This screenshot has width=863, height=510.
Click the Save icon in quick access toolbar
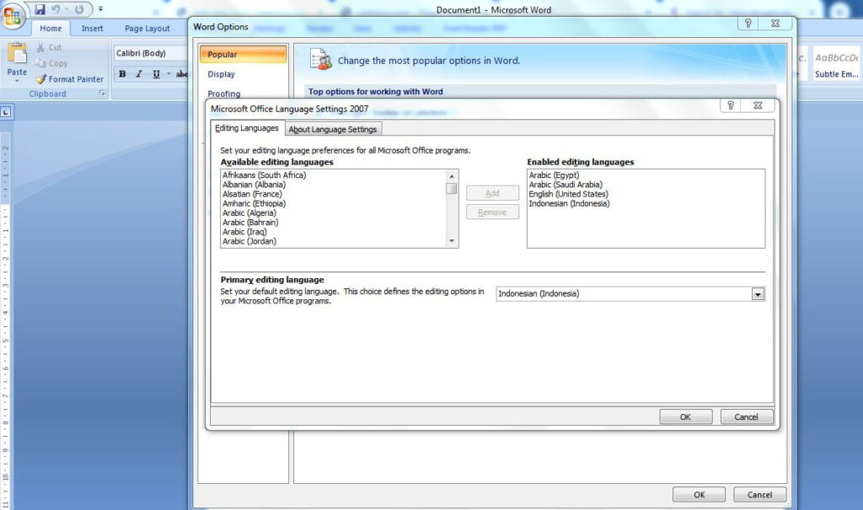click(40, 9)
